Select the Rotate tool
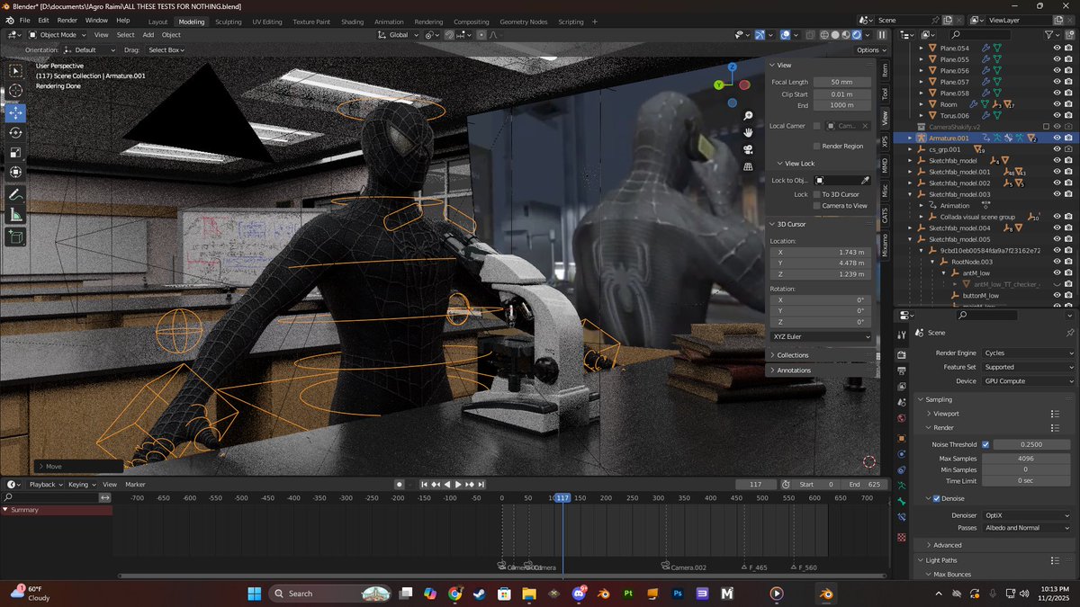This screenshot has height=607, width=1080. coord(16,133)
